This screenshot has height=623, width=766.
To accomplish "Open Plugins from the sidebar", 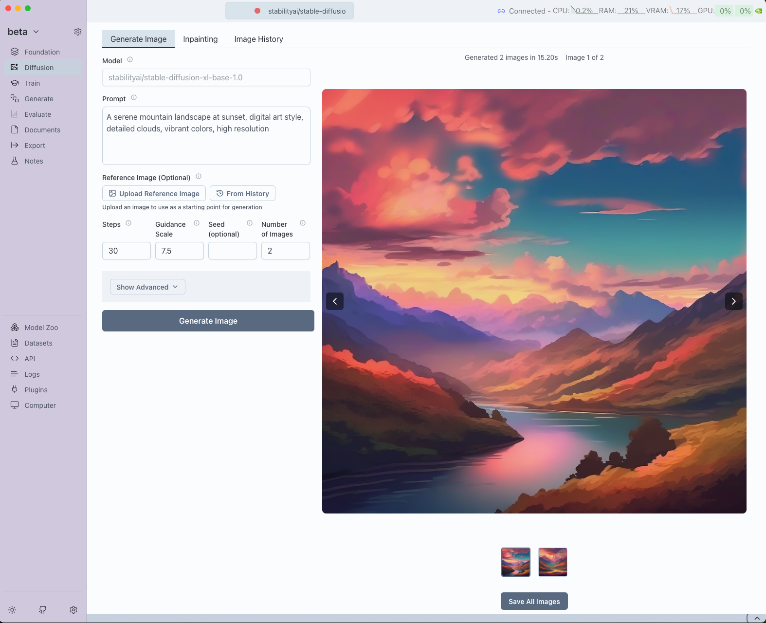I will [36, 390].
